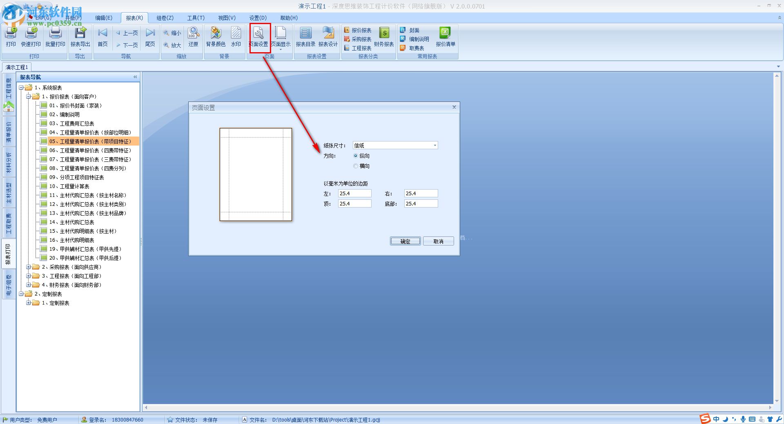Go to Previous Page (上一页)

point(127,33)
